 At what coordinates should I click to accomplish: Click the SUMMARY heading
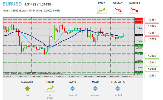(27, 82)
